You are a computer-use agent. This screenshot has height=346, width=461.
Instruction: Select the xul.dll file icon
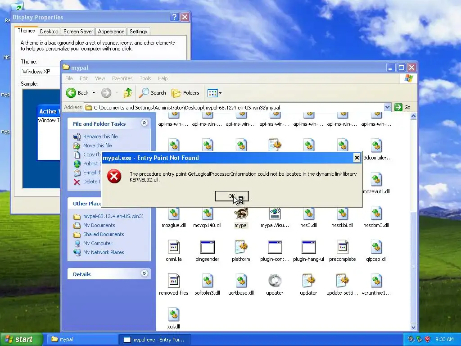174,314
